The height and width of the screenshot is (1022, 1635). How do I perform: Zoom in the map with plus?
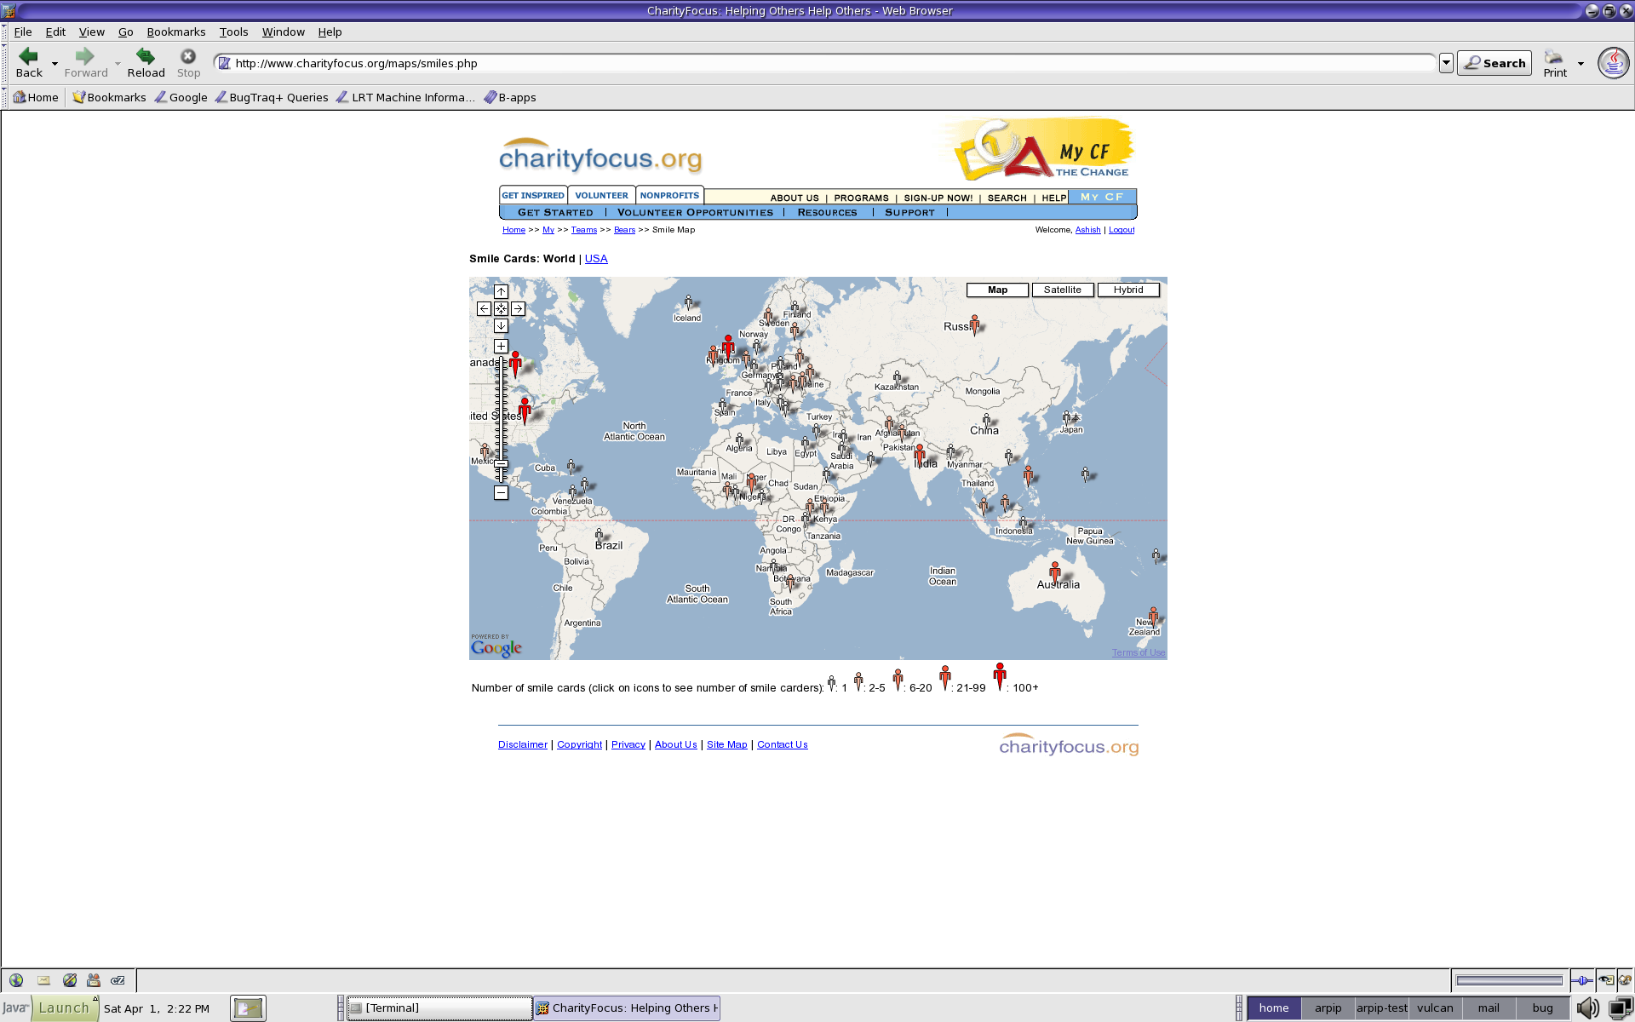[501, 346]
